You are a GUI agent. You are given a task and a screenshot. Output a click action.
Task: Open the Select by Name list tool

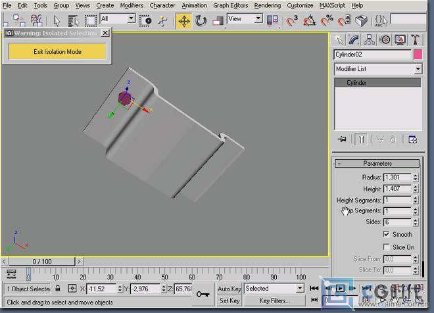[x=74, y=21]
